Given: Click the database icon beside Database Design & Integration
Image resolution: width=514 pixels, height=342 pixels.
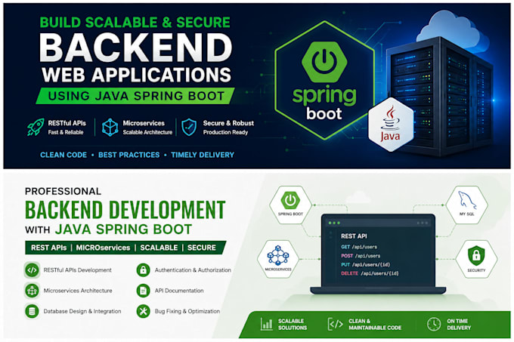Looking at the screenshot, I should click(32, 311).
